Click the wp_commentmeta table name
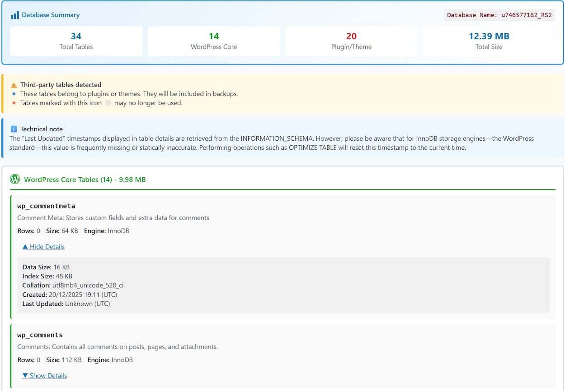This screenshot has height=391, width=565. click(46, 206)
